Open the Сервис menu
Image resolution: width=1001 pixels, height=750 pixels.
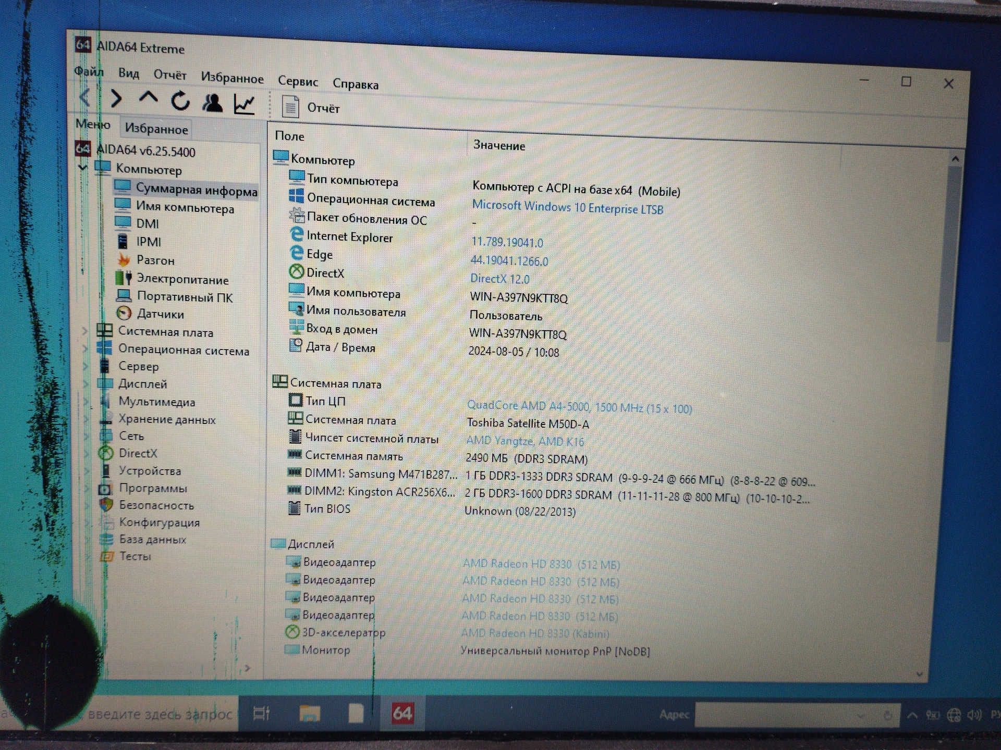click(298, 81)
